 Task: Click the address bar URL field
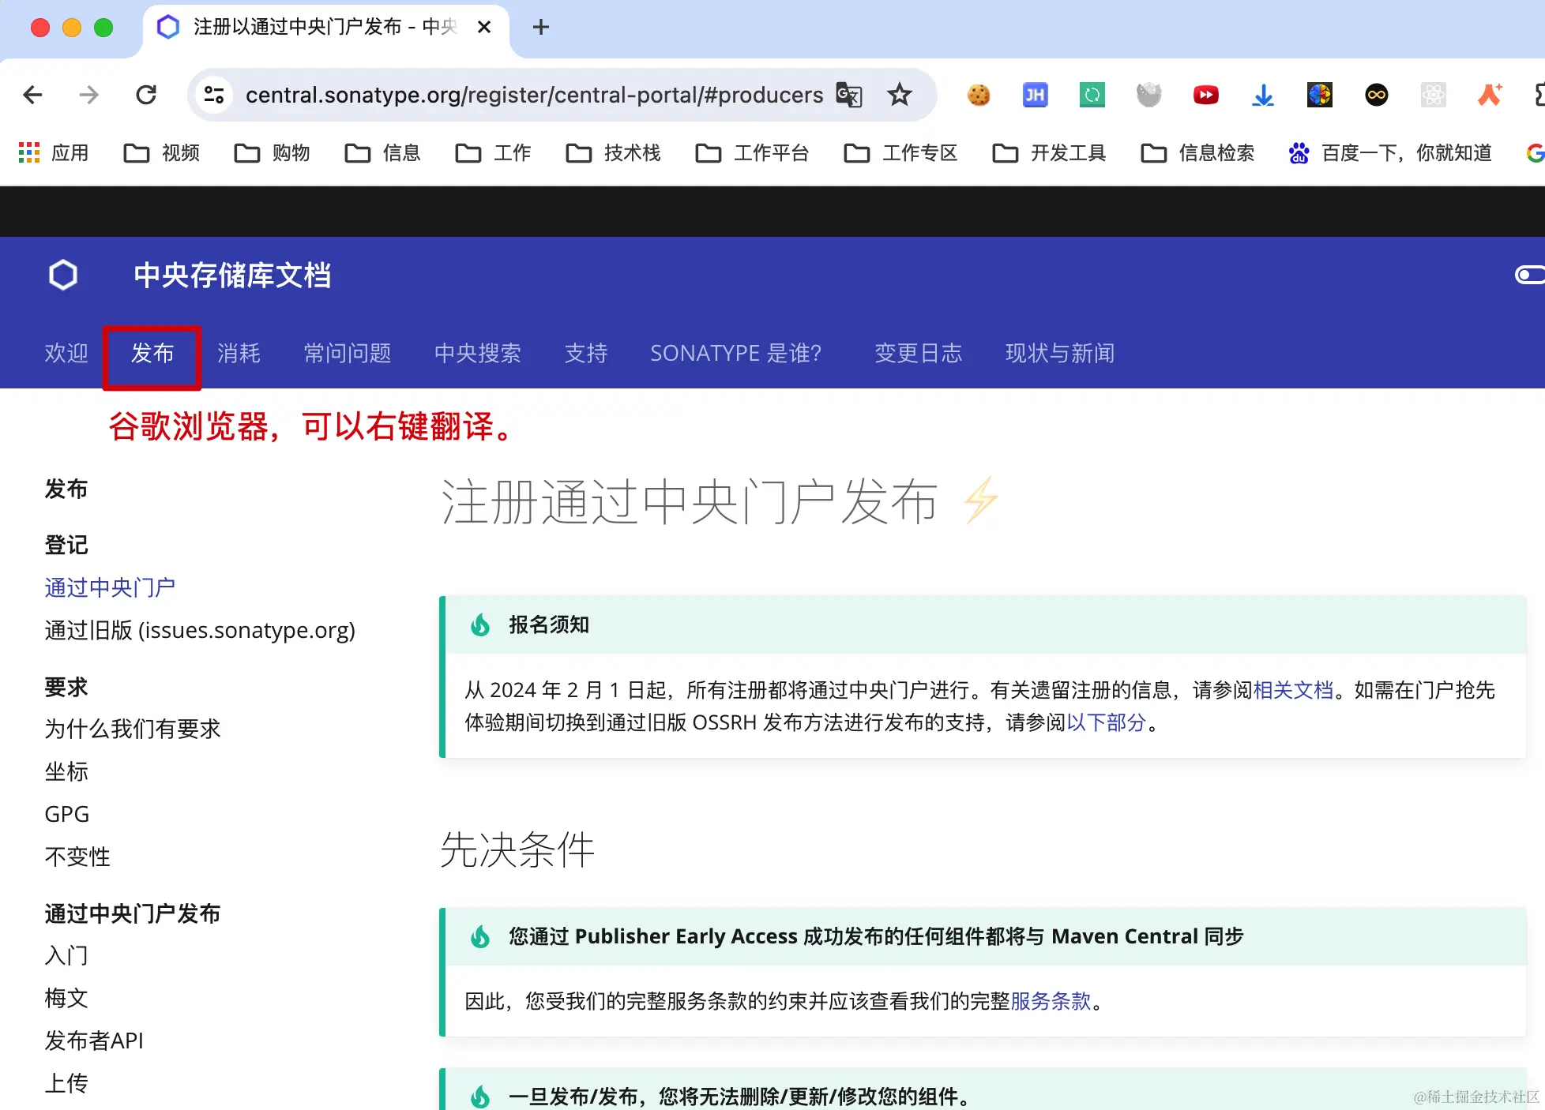(534, 96)
